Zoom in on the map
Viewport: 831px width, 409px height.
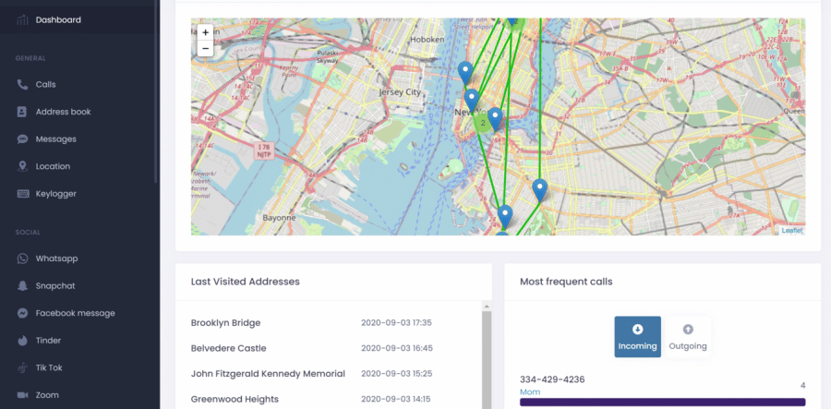pyautogui.click(x=205, y=32)
